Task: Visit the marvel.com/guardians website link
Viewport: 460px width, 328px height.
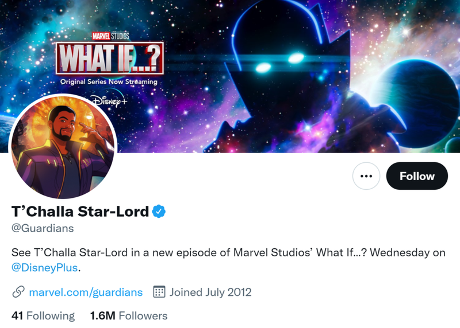Action: tap(86, 292)
